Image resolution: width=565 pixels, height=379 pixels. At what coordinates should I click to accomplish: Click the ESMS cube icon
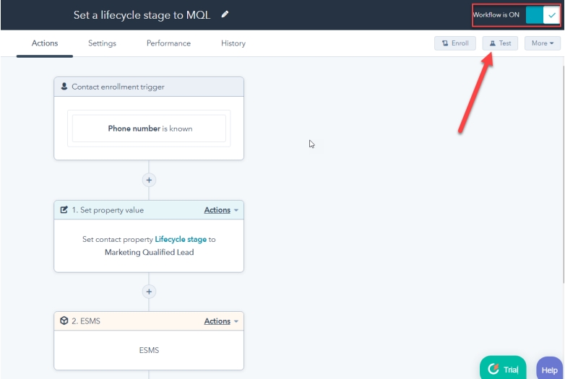64,321
